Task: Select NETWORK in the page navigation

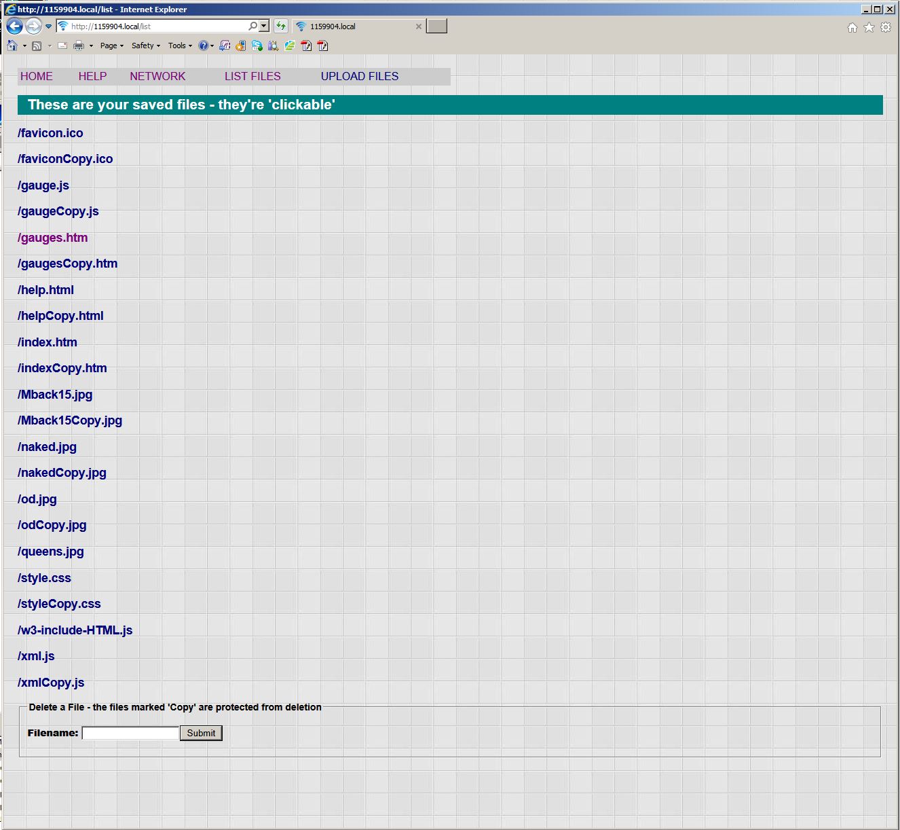Action: click(x=157, y=76)
